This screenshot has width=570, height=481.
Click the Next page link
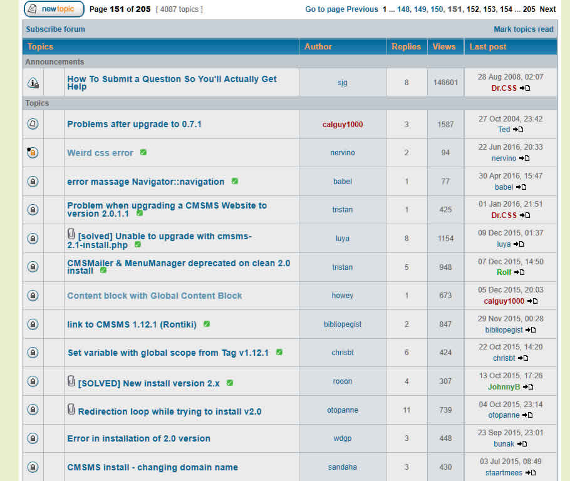tap(547, 9)
